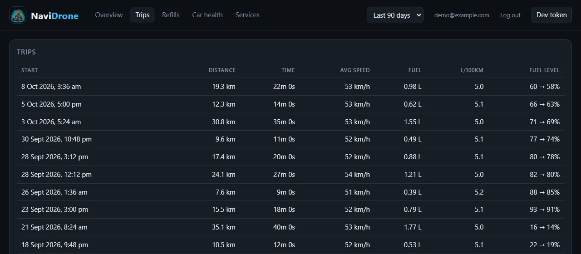Click the 5.2 L/100km value
The image size is (581, 254).
pos(479,192)
